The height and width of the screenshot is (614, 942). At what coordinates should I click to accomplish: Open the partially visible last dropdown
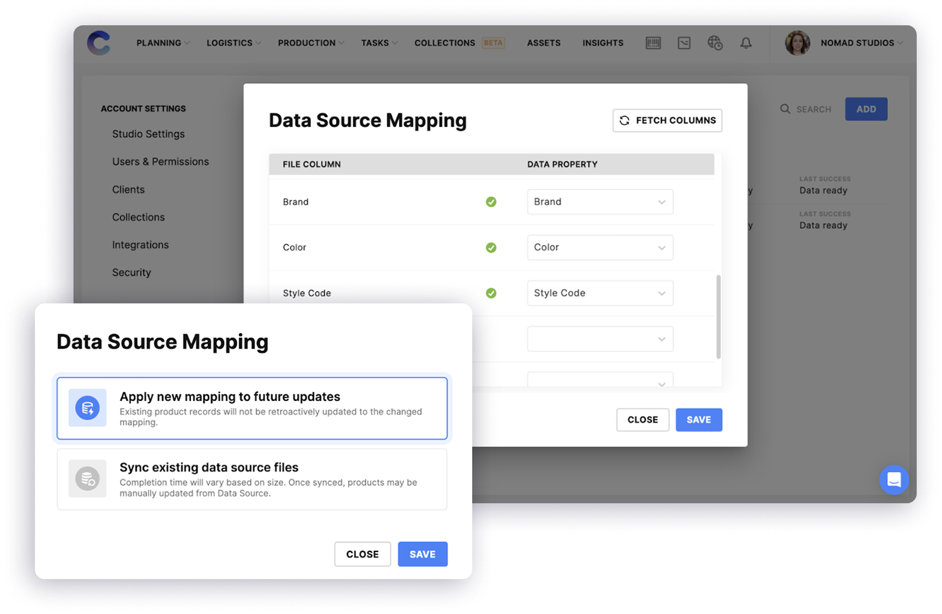tap(600, 379)
